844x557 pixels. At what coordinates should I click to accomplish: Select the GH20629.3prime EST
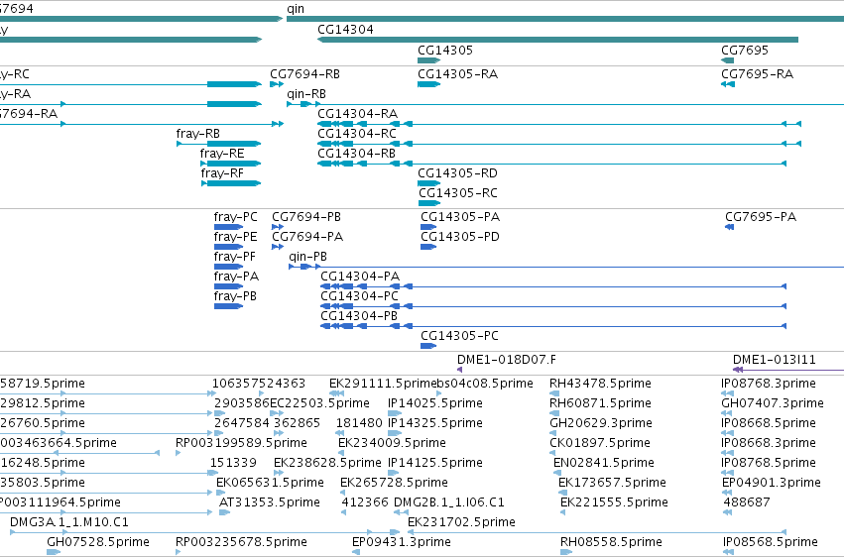tap(552, 433)
